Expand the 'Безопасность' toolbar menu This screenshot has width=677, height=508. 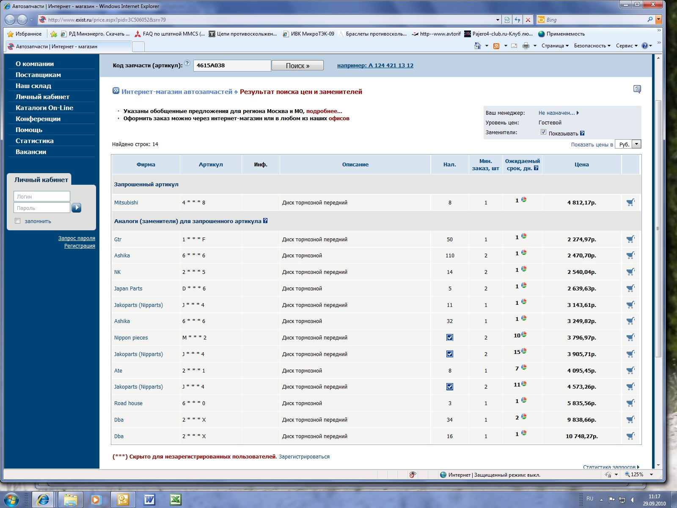point(592,46)
